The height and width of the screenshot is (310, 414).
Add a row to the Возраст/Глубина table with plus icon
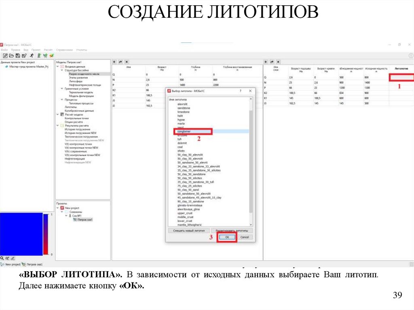click(114, 62)
